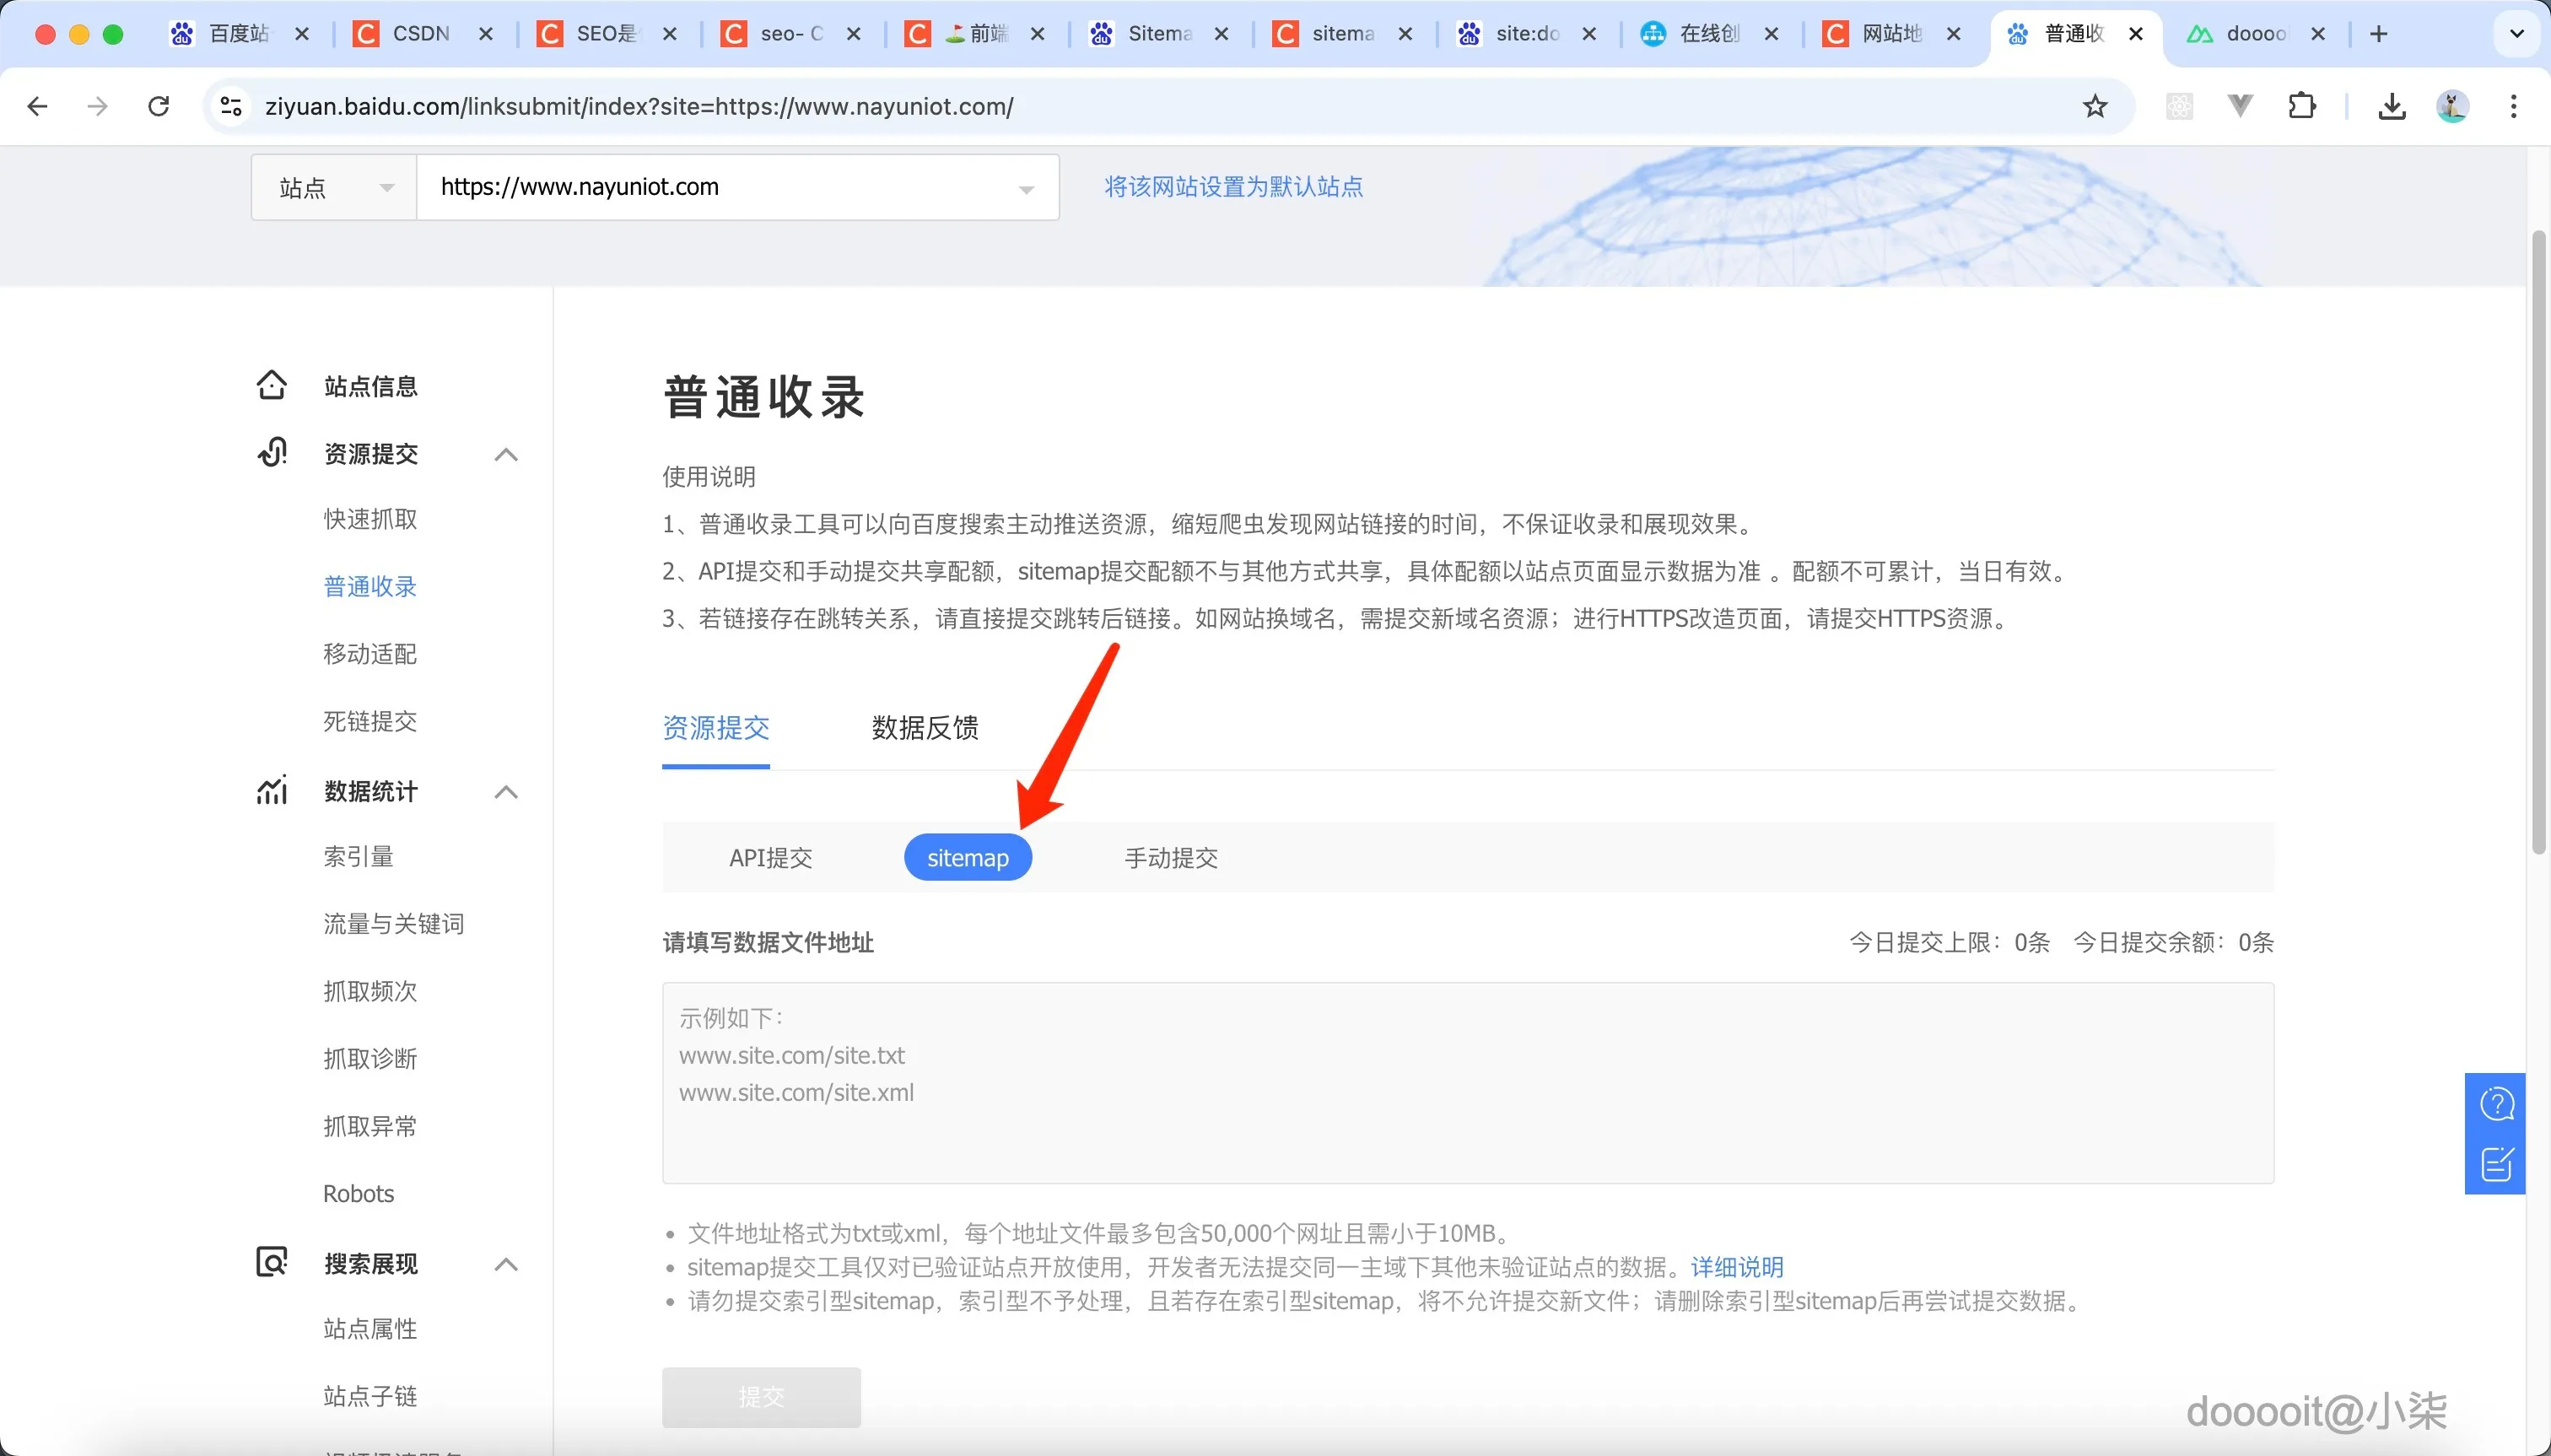This screenshot has width=2551, height=1456.
Task: Open the site URL dropdown arrow
Action: pos(1026,188)
